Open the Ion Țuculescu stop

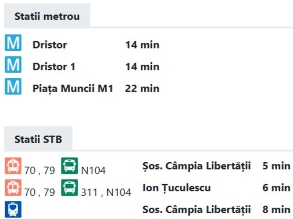pyautogui.click(x=177, y=188)
